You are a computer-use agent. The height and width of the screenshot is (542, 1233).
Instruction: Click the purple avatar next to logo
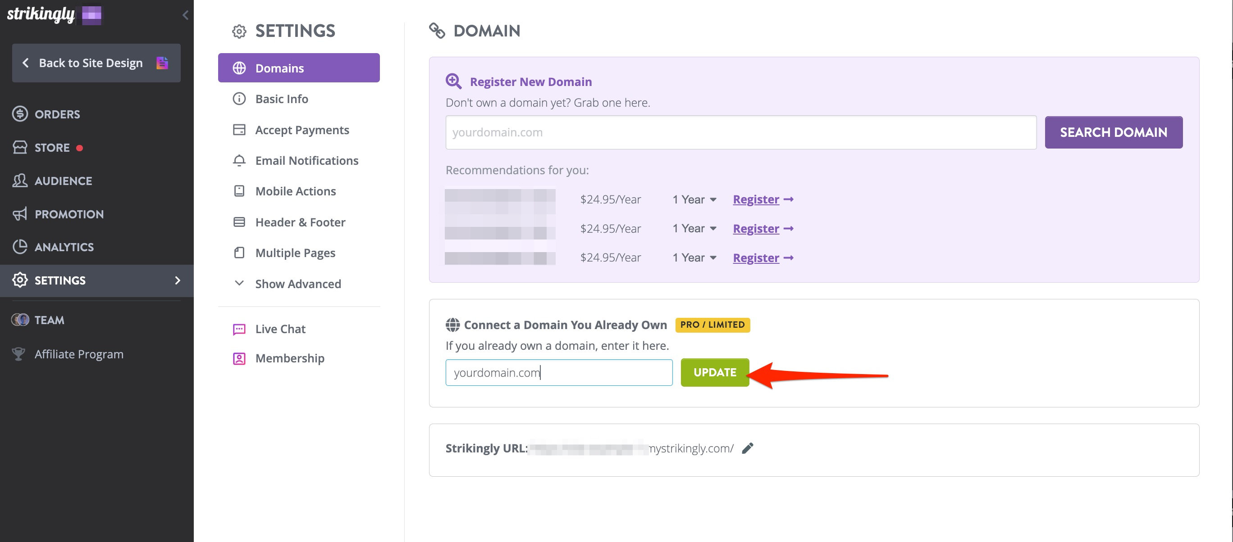[92, 15]
